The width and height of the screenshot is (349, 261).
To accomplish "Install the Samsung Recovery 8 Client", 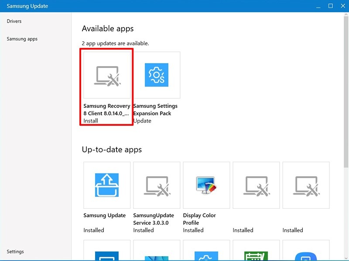I will click(90, 120).
